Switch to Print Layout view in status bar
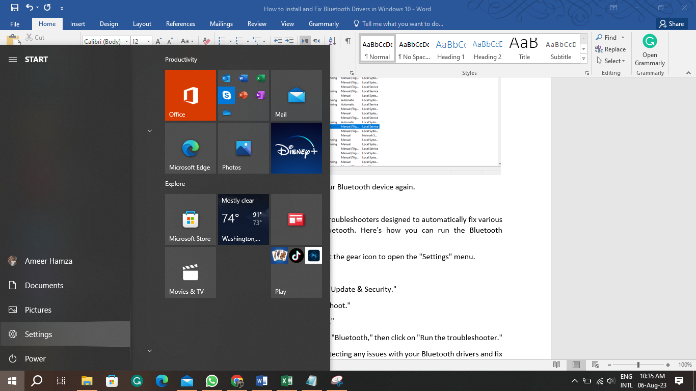 (576, 365)
